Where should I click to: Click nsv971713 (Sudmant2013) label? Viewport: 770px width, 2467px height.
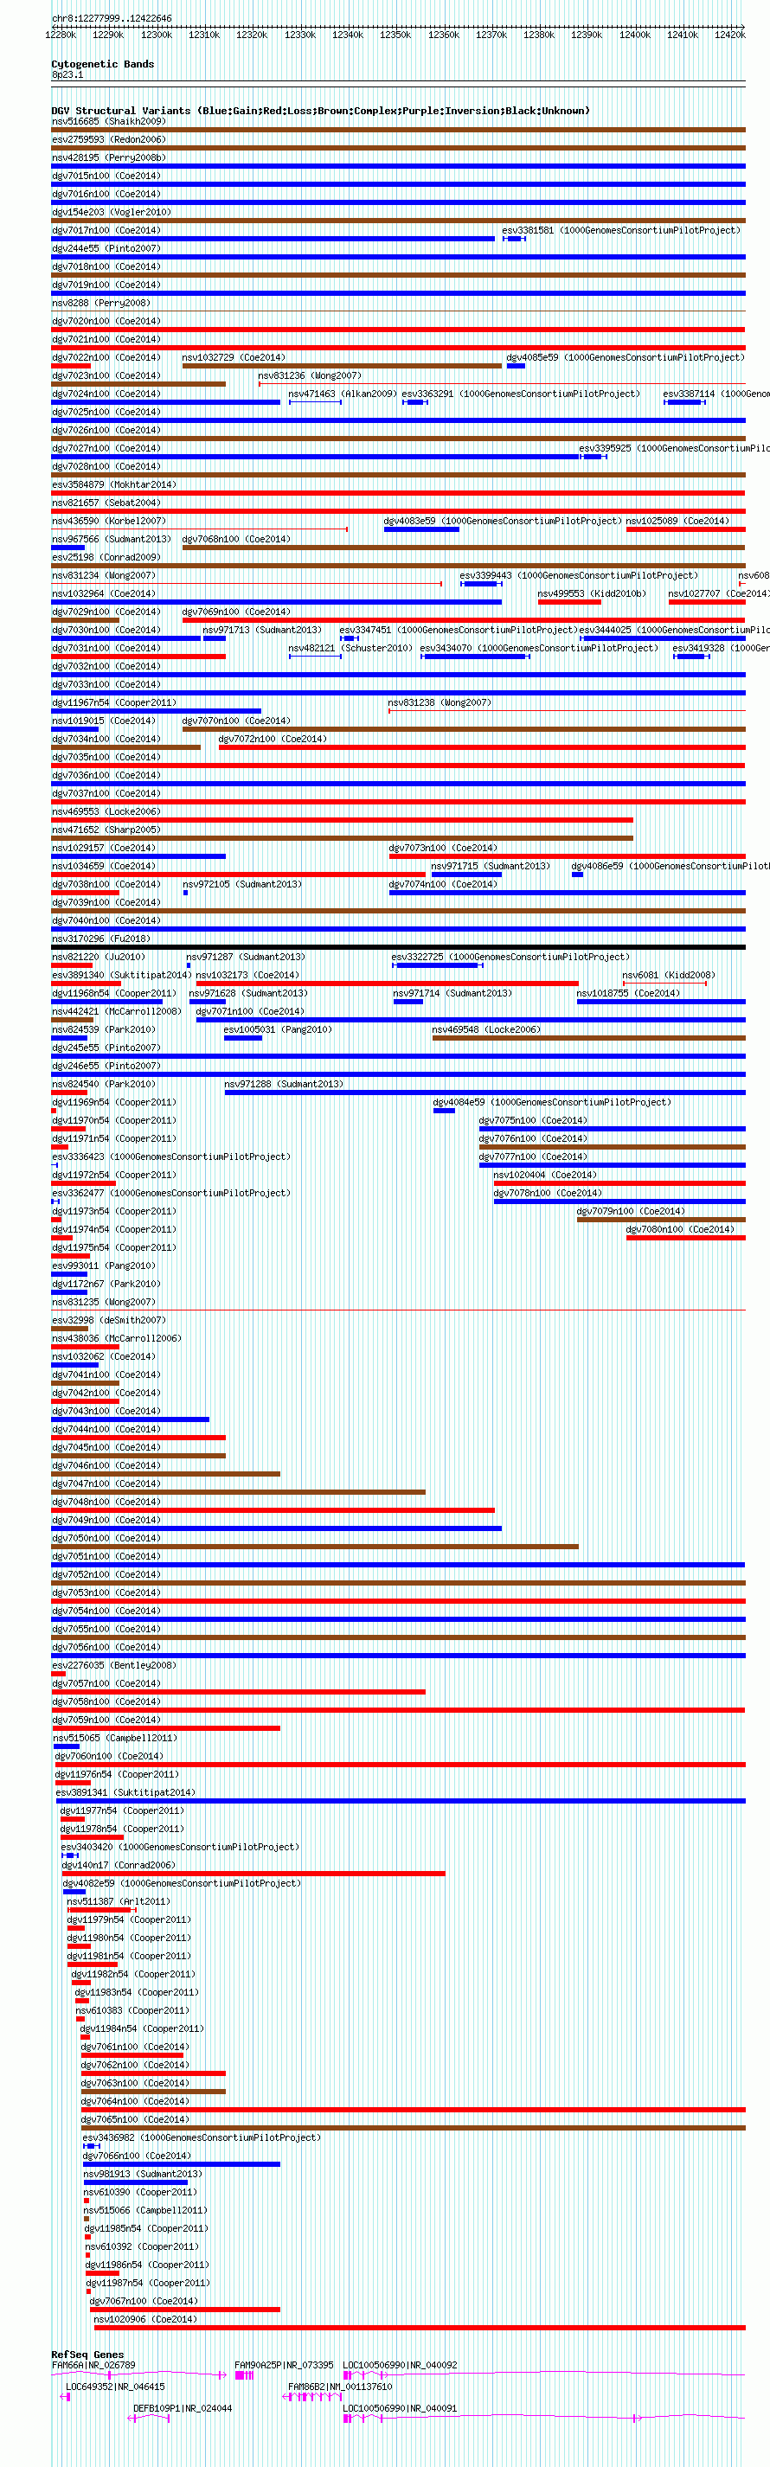[262, 630]
